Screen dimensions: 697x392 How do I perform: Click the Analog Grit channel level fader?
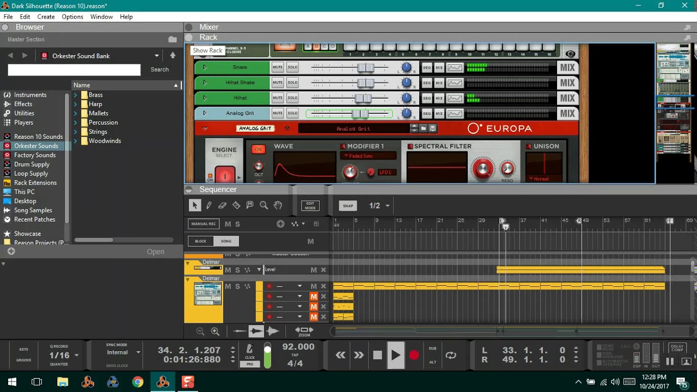[x=360, y=113]
